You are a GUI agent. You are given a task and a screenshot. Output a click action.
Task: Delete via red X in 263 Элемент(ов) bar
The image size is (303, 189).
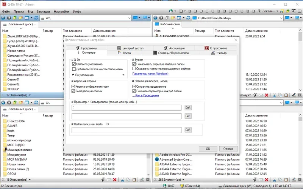(x=267, y=180)
